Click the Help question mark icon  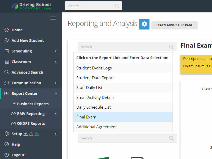[7, 144]
